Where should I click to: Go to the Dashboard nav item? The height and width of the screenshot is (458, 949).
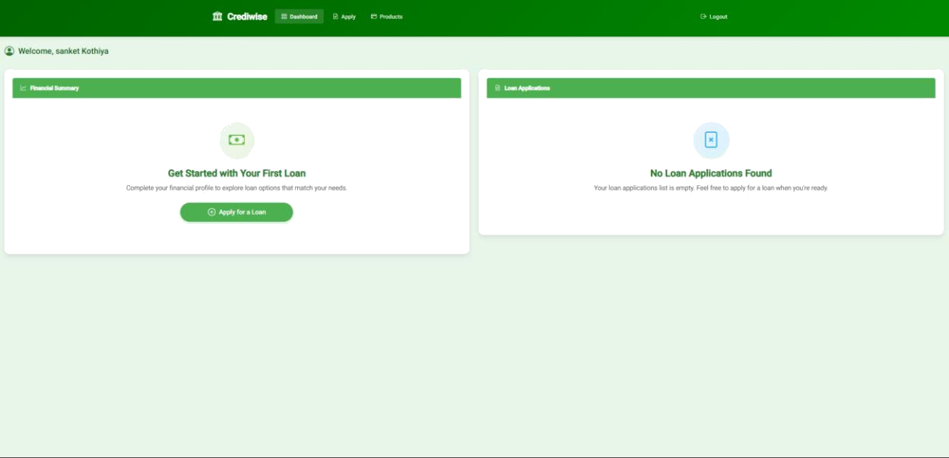pos(299,16)
